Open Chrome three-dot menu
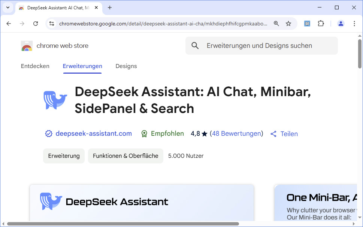The image size is (363, 227). [354, 24]
